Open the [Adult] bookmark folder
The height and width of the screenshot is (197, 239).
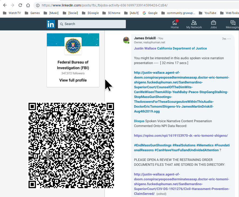(131, 13)
